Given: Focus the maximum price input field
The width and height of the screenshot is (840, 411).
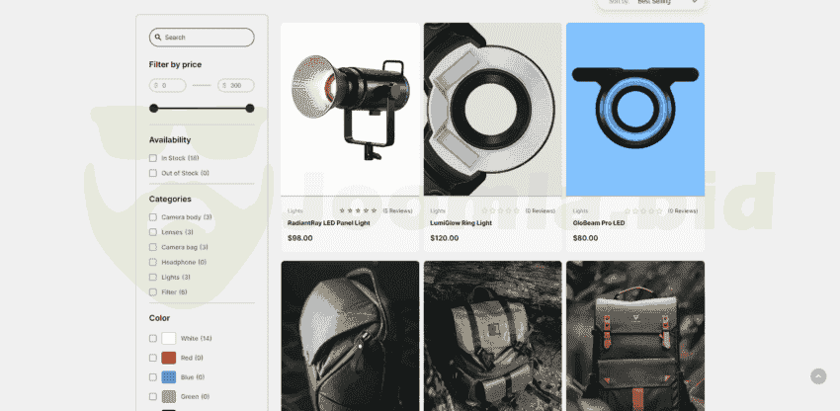Looking at the screenshot, I should point(237,86).
